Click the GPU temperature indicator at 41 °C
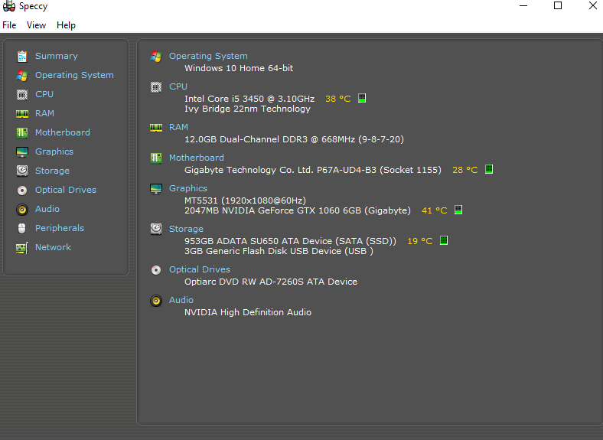The width and height of the screenshot is (603, 440). pyautogui.click(x=458, y=210)
